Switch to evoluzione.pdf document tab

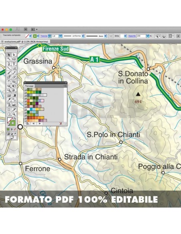click(x=26, y=42)
